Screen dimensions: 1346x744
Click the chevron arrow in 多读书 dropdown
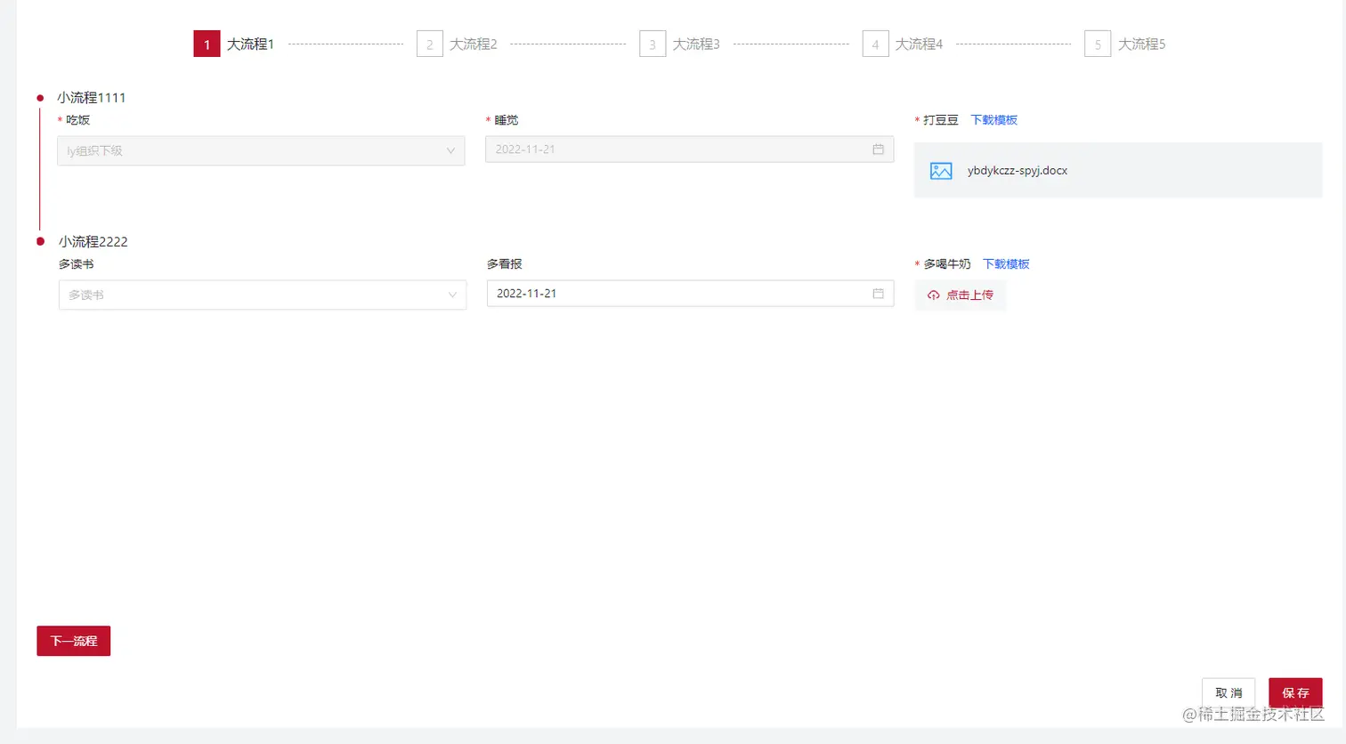tap(452, 295)
